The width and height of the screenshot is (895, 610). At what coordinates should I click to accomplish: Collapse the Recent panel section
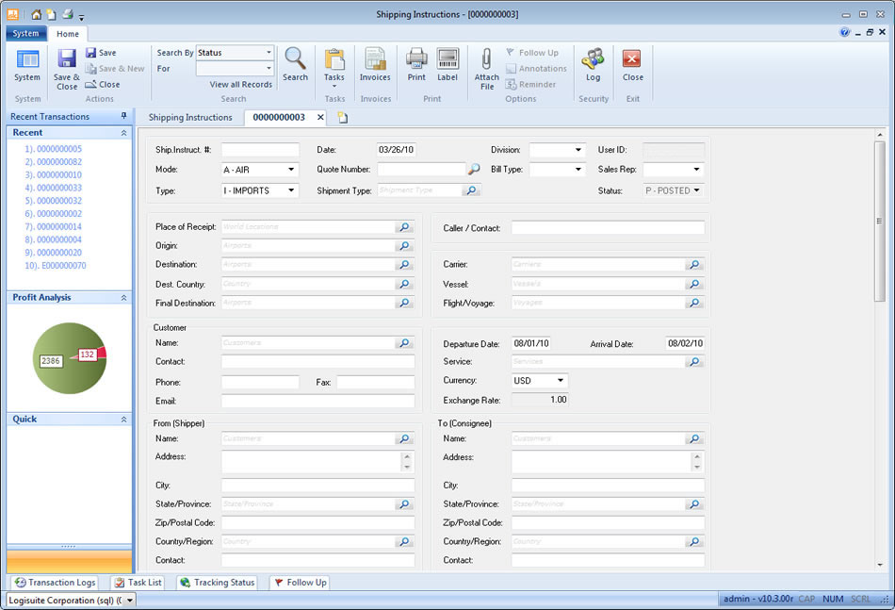[123, 133]
